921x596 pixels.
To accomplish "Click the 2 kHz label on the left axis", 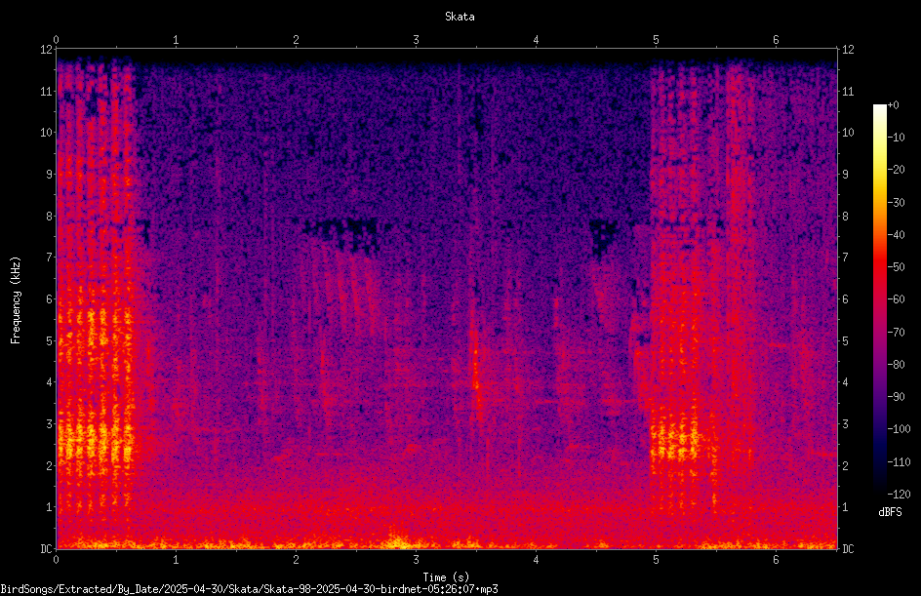I will (x=49, y=465).
